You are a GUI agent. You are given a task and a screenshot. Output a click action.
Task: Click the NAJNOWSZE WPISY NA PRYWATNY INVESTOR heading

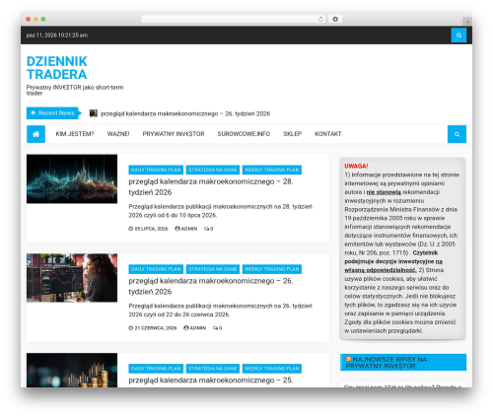click(403, 363)
